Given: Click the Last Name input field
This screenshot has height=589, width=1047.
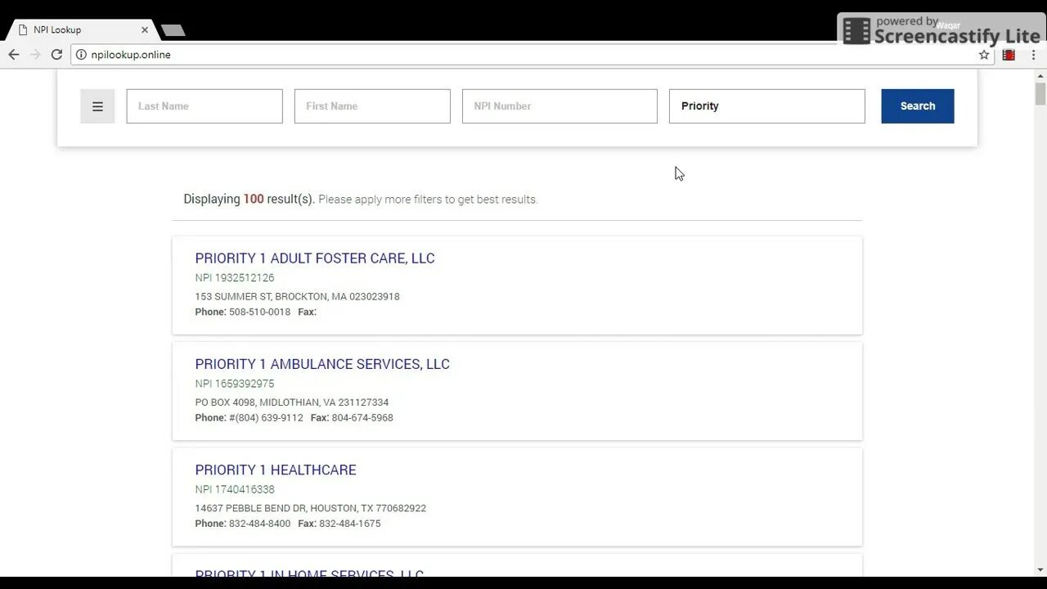Looking at the screenshot, I should [x=204, y=106].
